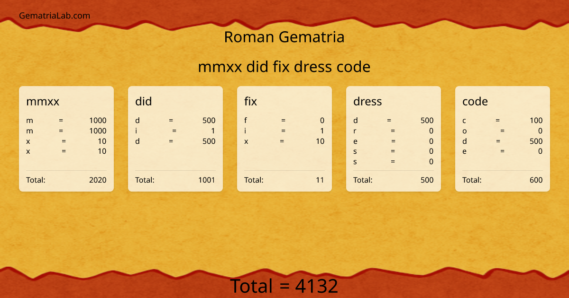Click the letter 'e' row in dress card
The height and width of the screenshot is (298, 569).
394,141
